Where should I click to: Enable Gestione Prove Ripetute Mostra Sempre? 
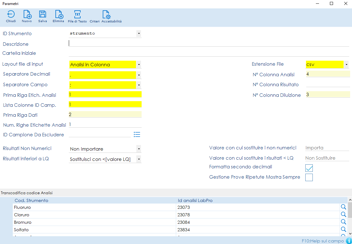(309, 177)
